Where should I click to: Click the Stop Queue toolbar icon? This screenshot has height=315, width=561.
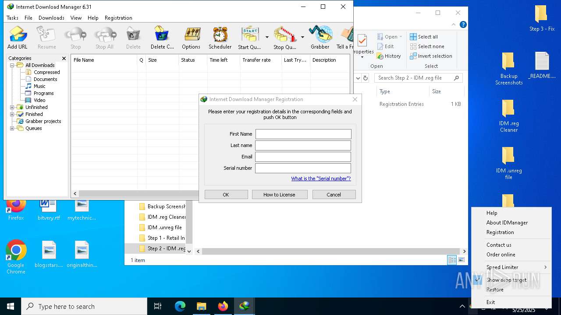[285, 37]
